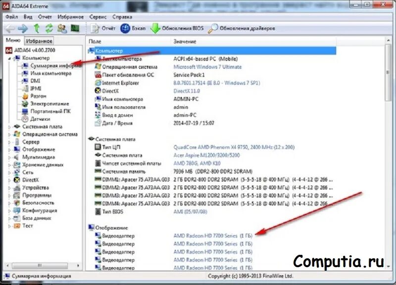Viewport: 396px width, 285px height.
Task: Expand the Сеть tree node
Action: [9, 173]
